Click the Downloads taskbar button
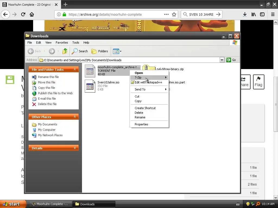This screenshot has height=208, width=278. click(x=94, y=204)
